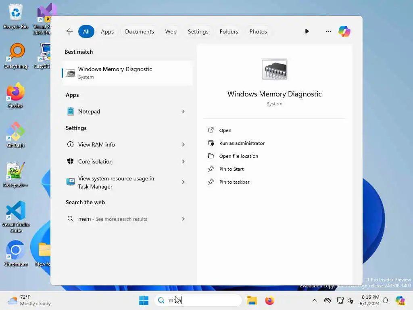Click the Notepad icon in Apps results
Screen dimensions: 413x310
[70, 111]
